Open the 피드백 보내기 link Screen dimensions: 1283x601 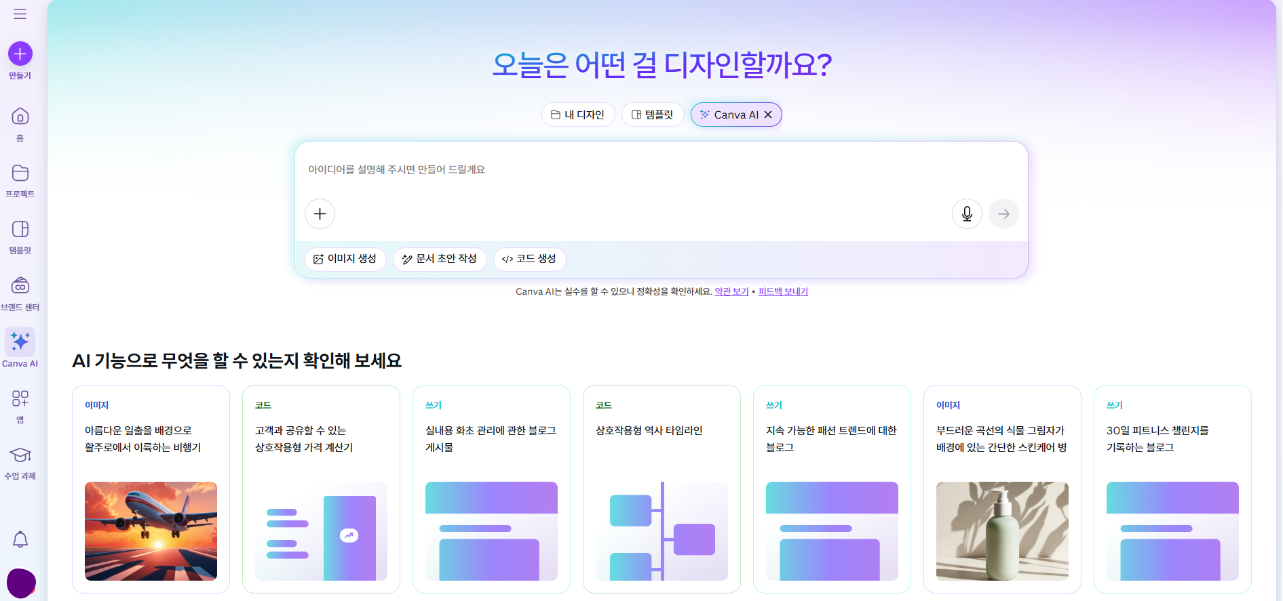[783, 291]
